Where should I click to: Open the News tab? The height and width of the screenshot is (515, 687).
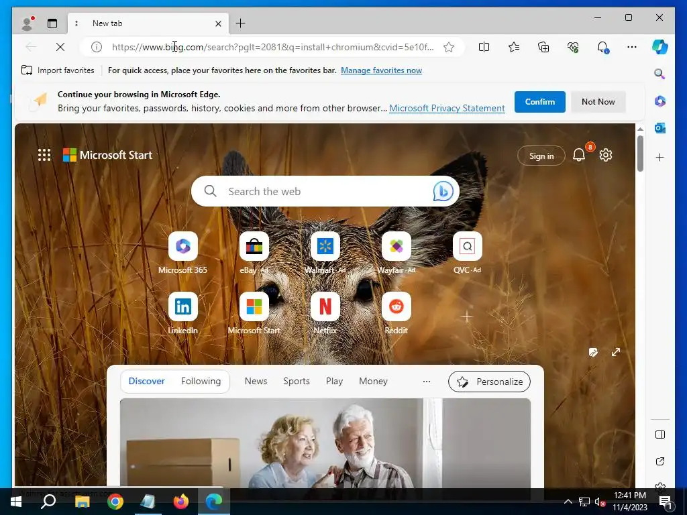coord(256,382)
